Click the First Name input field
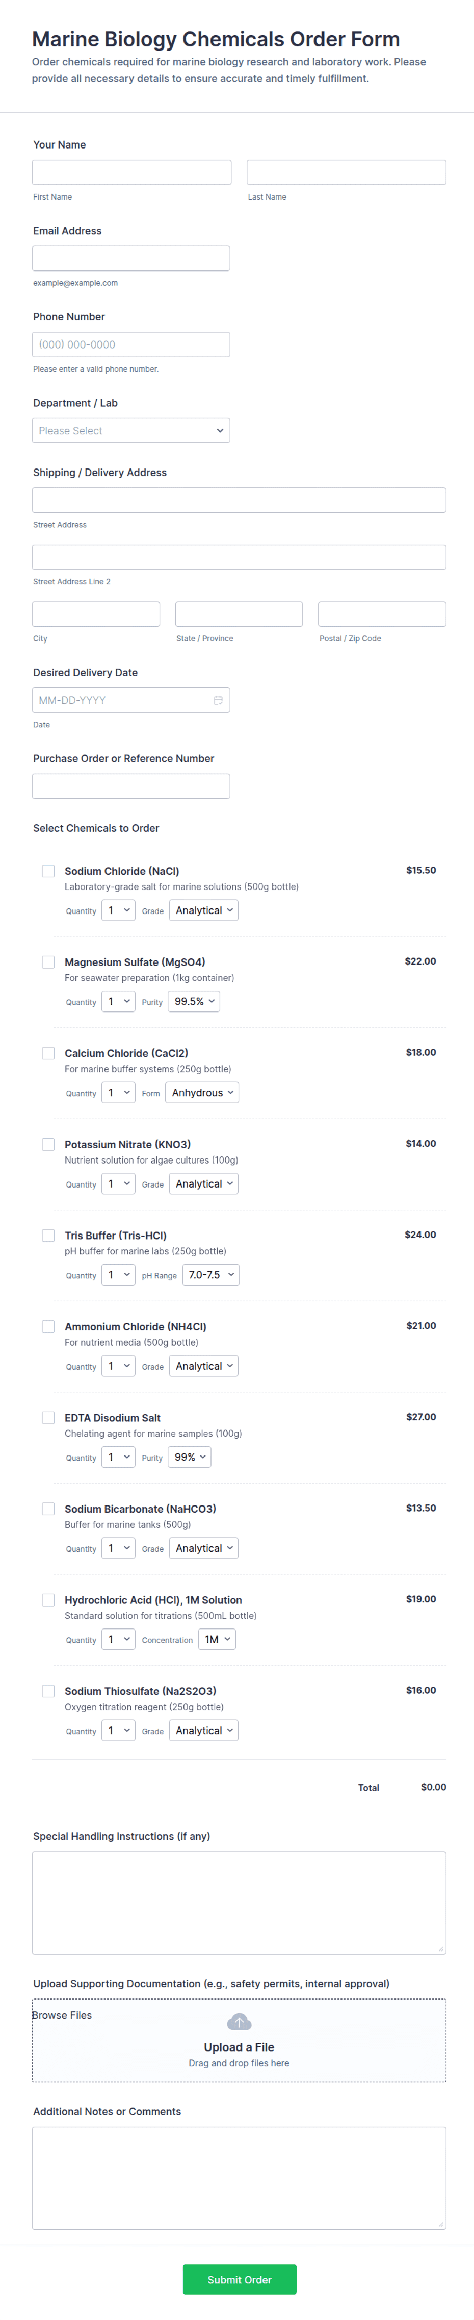Viewport: 474px width, 2320px height. (131, 172)
